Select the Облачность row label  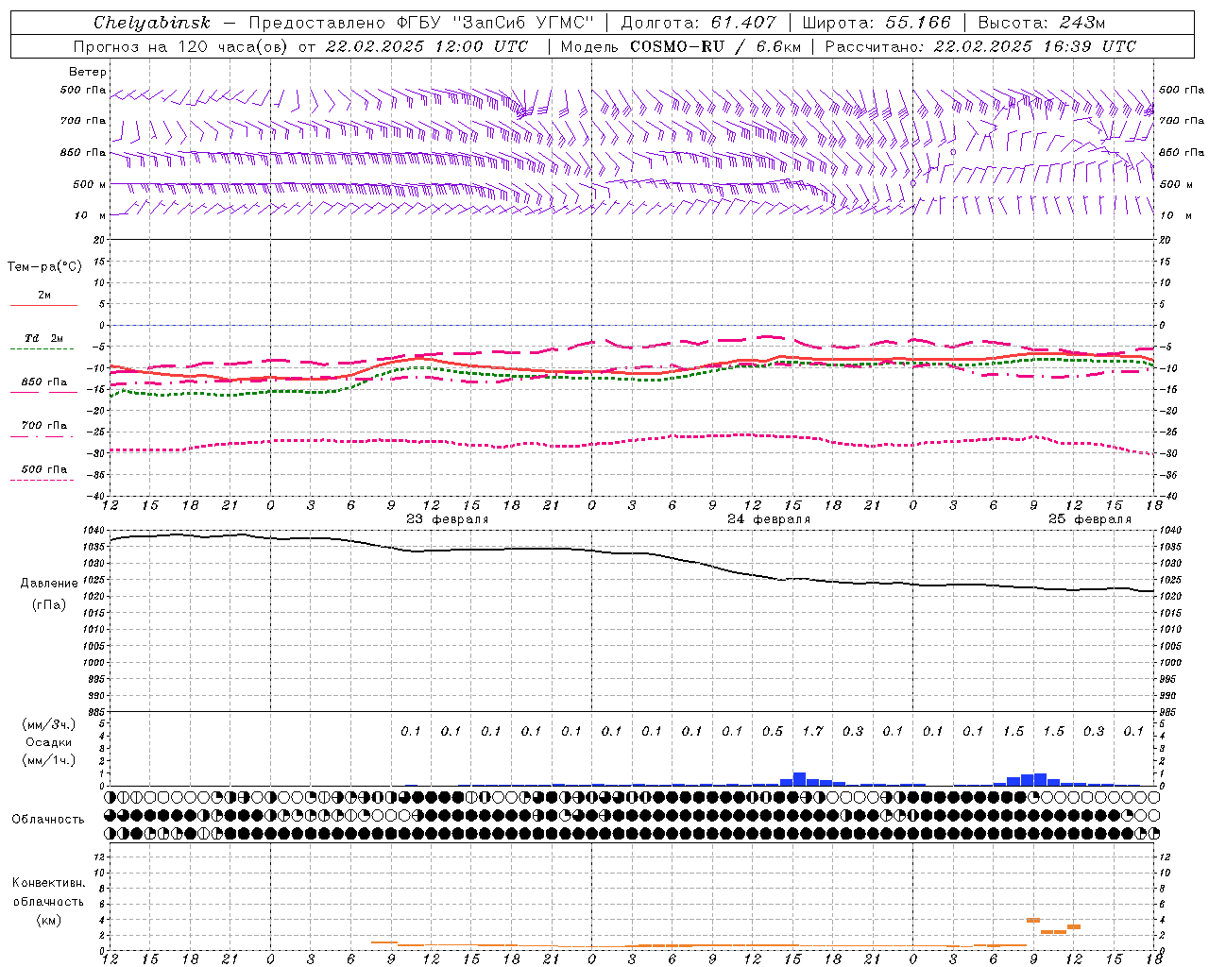(48, 820)
